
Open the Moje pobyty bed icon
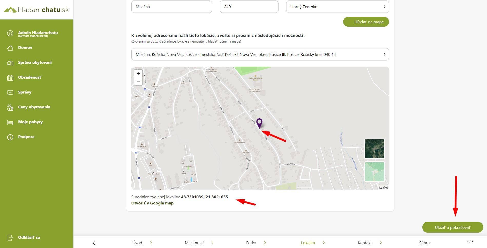10,122
